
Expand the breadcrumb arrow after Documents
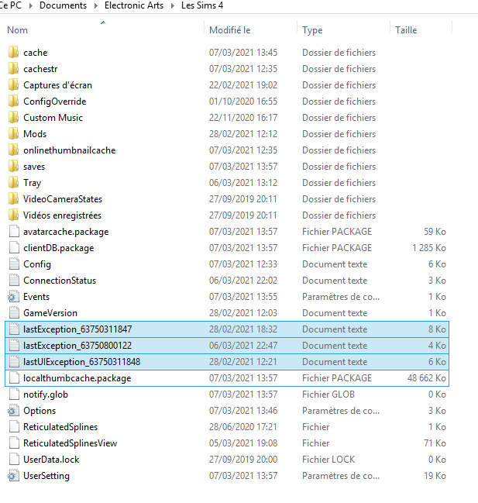tap(95, 5)
